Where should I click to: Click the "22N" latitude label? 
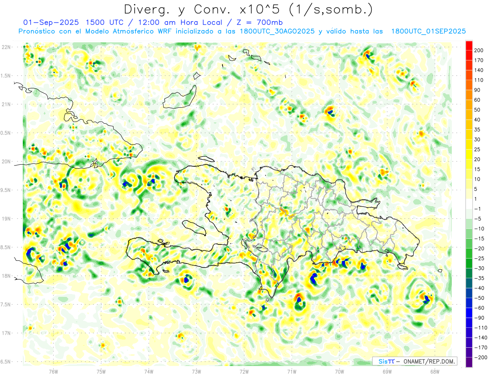click(x=6, y=47)
